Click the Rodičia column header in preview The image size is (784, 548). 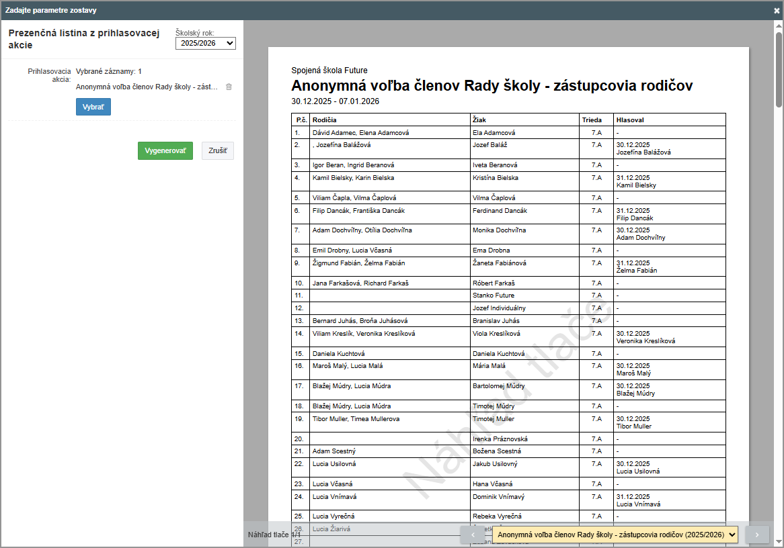click(325, 120)
